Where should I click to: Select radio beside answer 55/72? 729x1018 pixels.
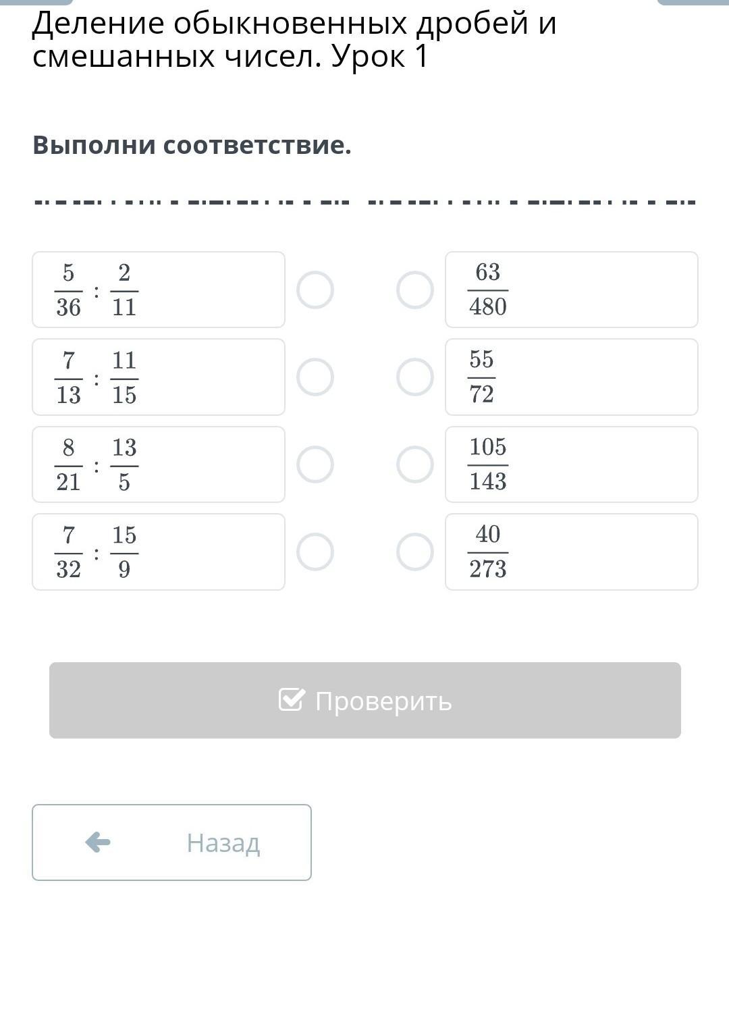coord(414,377)
